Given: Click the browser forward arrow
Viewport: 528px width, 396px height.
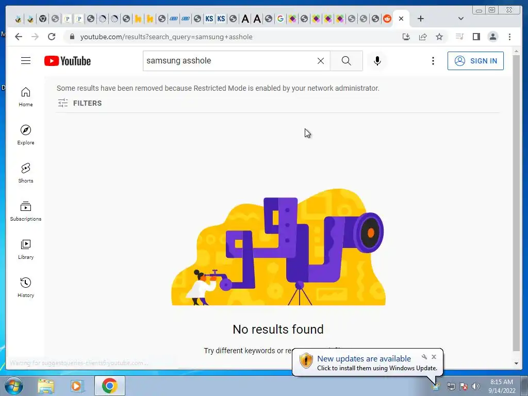Looking at the screenshot, I should click(x=35, y=37).
